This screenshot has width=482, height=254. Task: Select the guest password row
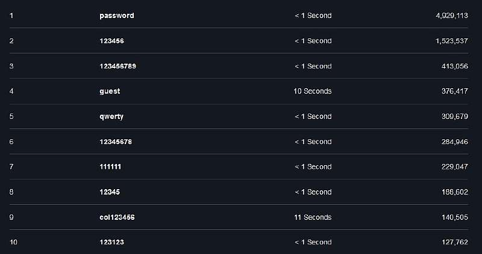click(110, 91)
